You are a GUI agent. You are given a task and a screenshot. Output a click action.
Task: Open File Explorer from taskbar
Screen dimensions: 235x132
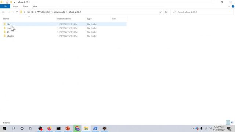86,128
